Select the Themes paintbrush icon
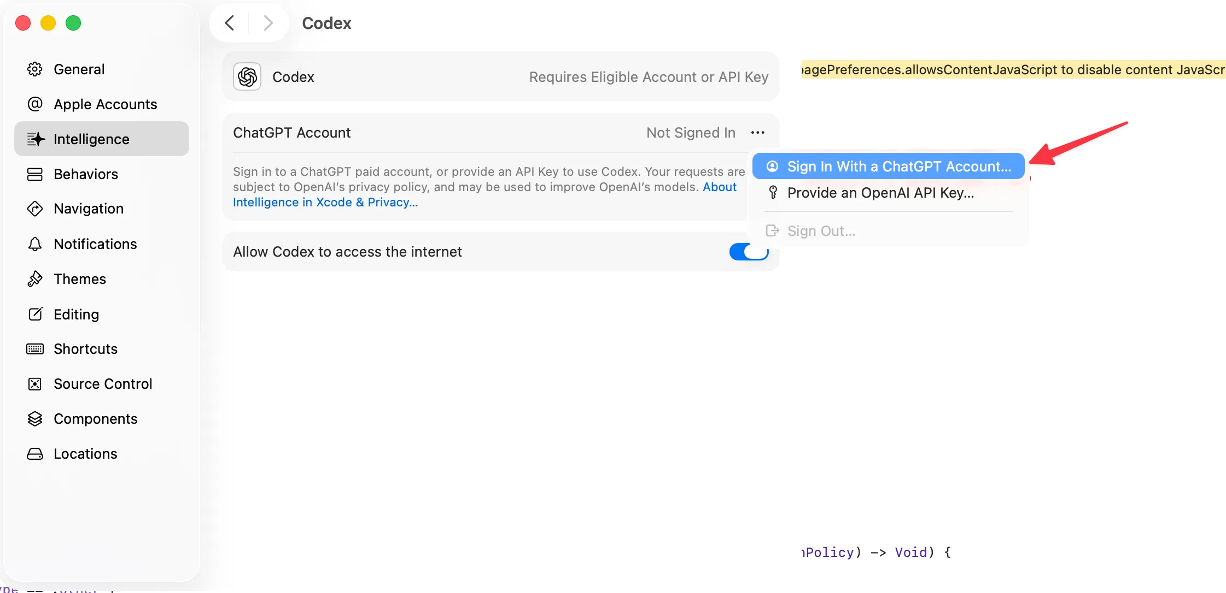The width and height of the screenshot is (1226, 593). click(x=35, y=279)
